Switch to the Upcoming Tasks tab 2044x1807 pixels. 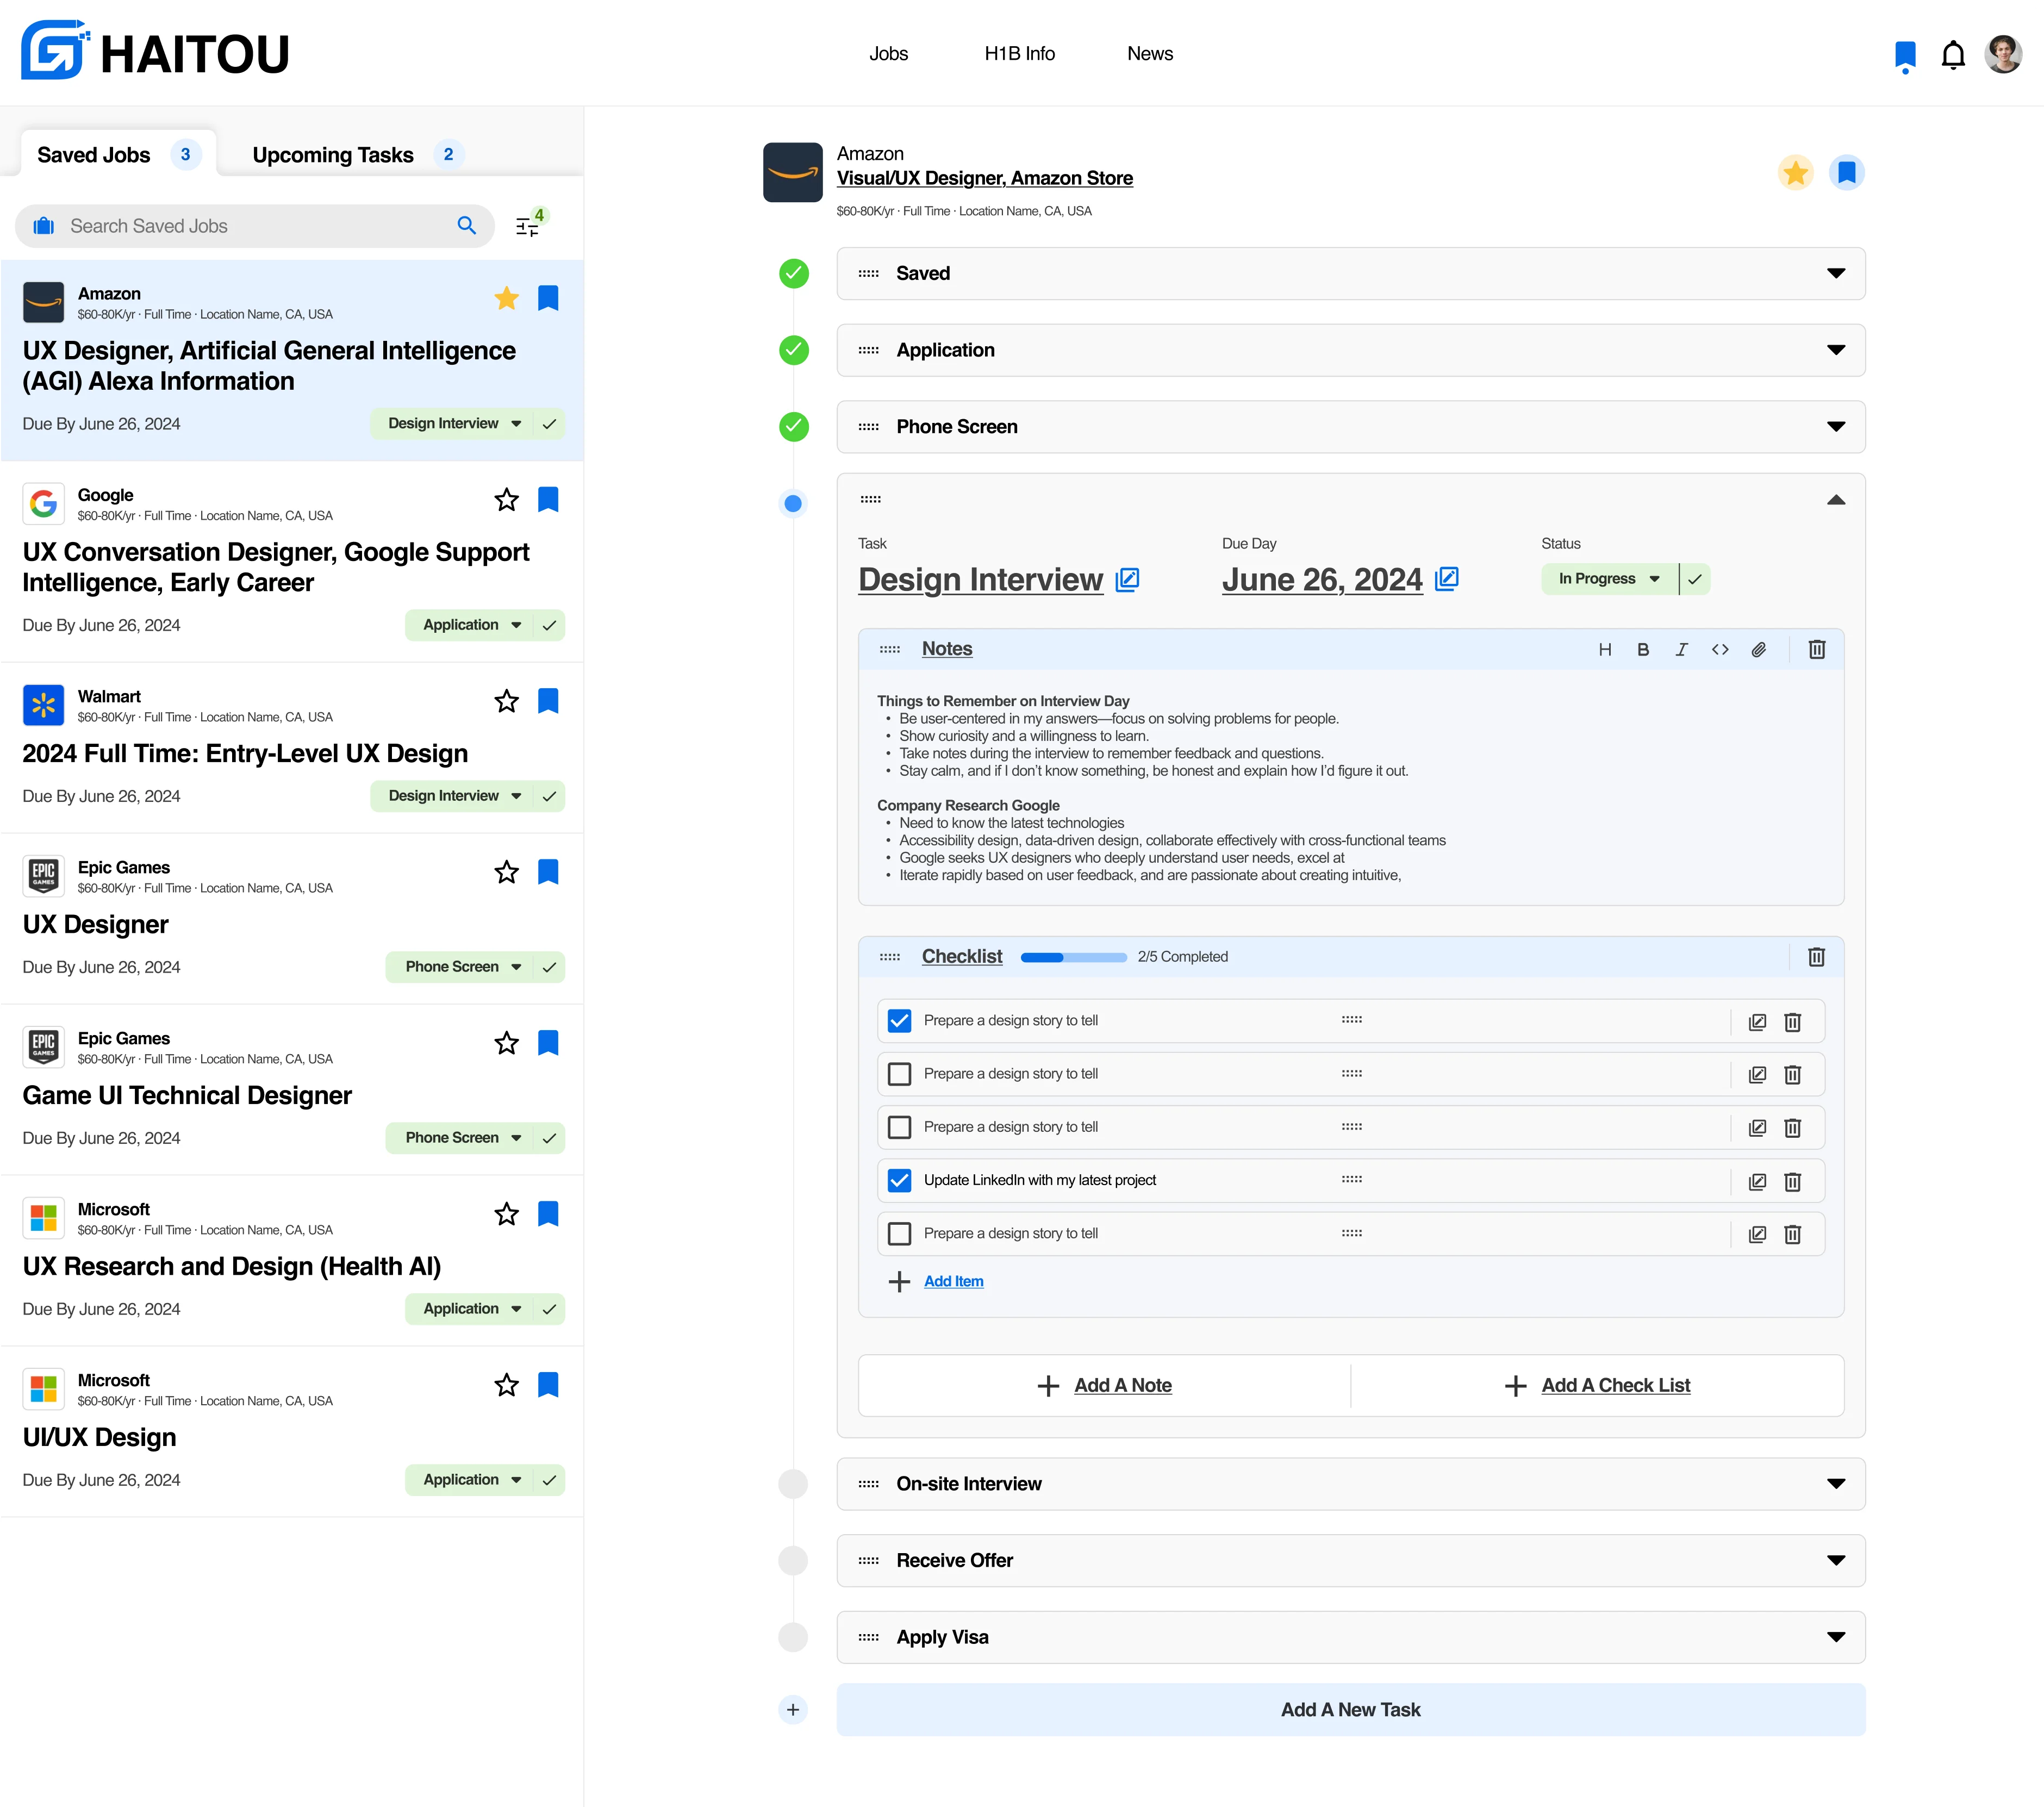pyautogui.click(x=357, y=155)
